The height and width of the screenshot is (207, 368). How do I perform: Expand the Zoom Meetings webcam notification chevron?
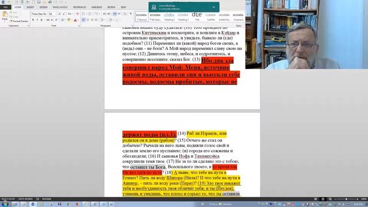214,7
